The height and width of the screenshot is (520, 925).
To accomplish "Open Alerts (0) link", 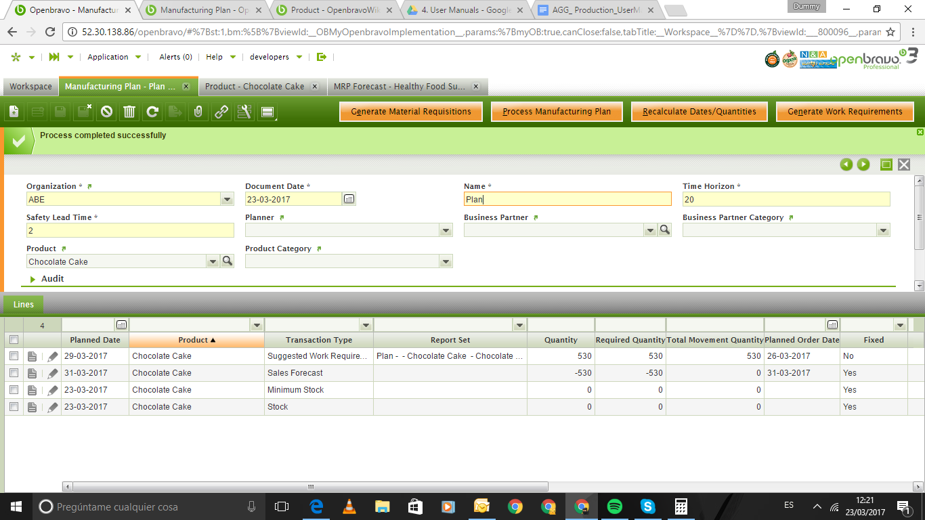I will (175, 57).
